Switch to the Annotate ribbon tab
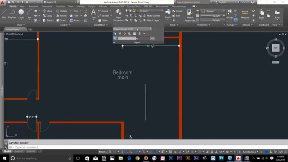Viewport: 288px width, 162px height. (33, 6)
